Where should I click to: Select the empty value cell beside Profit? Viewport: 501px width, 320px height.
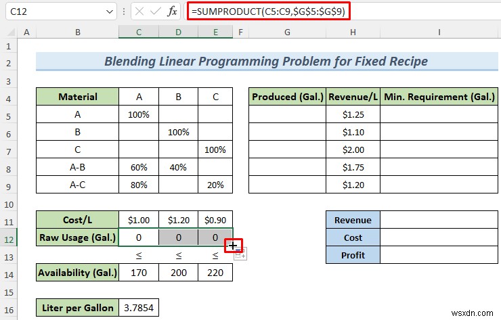[x=439, y=255]
